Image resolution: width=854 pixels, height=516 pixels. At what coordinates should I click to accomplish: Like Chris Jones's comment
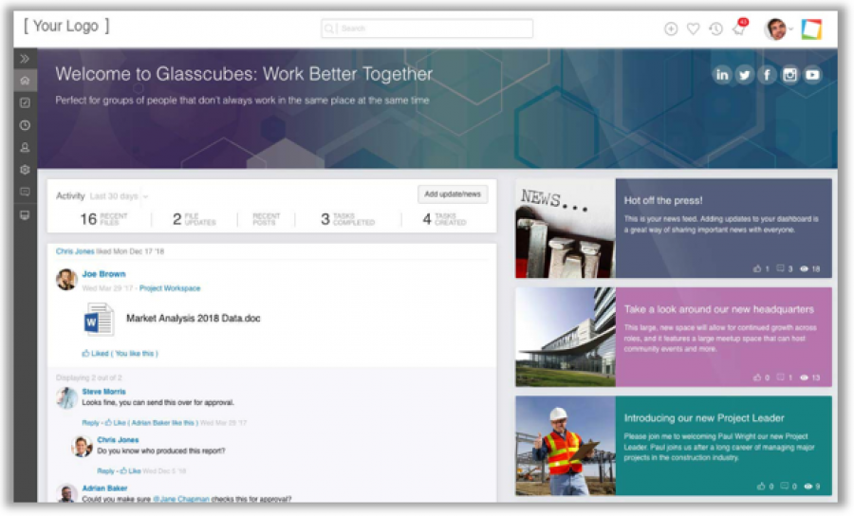(131, 470)
